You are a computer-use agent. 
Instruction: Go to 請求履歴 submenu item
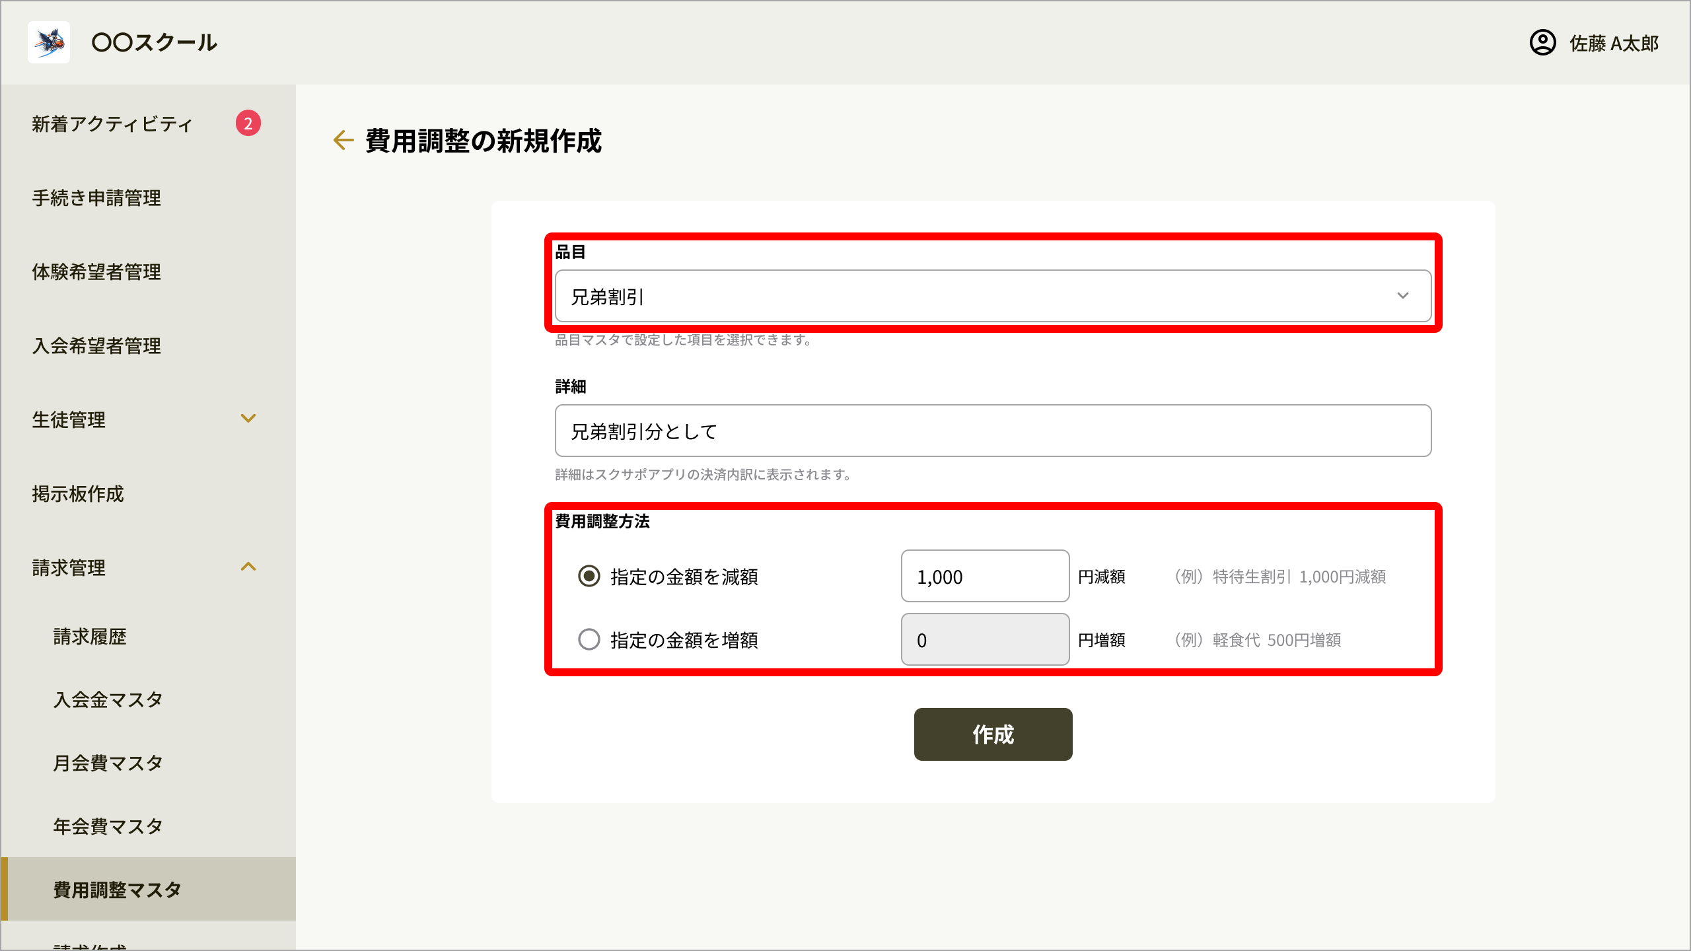pos(90,636)
